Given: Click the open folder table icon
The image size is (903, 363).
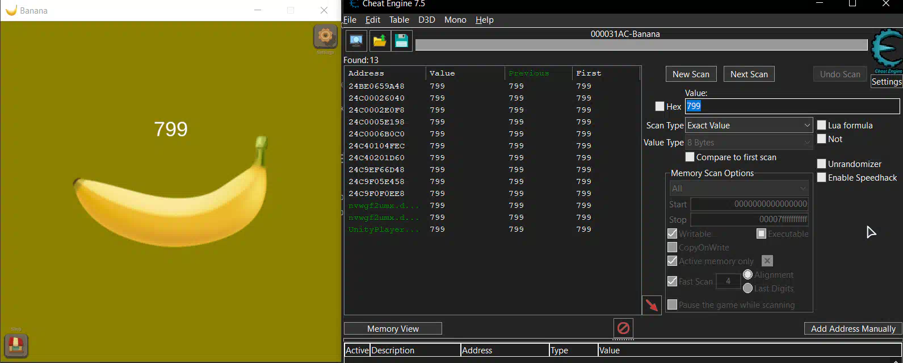Looking at the screenshot, I should [x=380, y=40].
